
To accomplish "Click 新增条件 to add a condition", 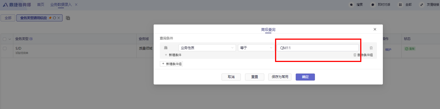I will tap(173, 55).
